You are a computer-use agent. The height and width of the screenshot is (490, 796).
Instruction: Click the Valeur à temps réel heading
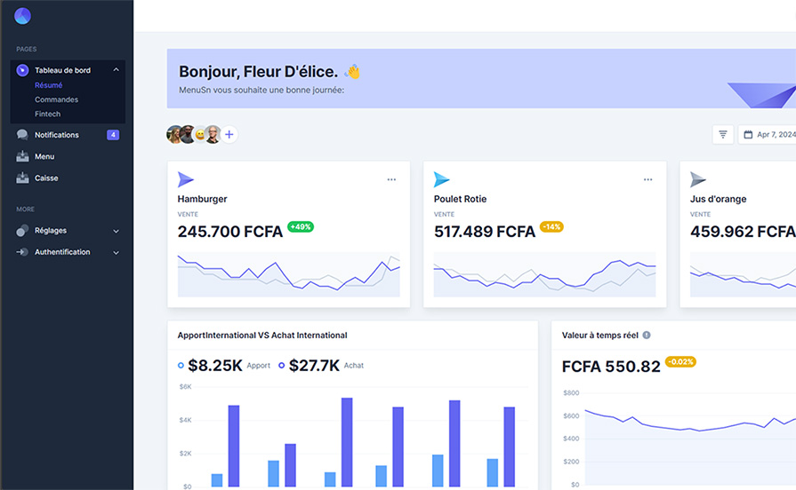(599, 335)
